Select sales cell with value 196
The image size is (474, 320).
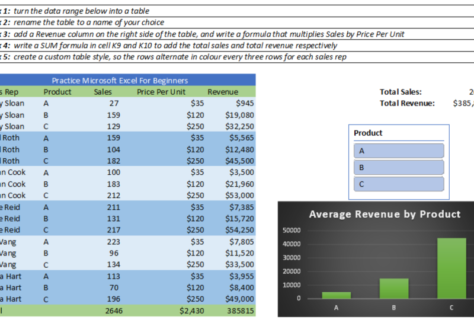point(114,299)
